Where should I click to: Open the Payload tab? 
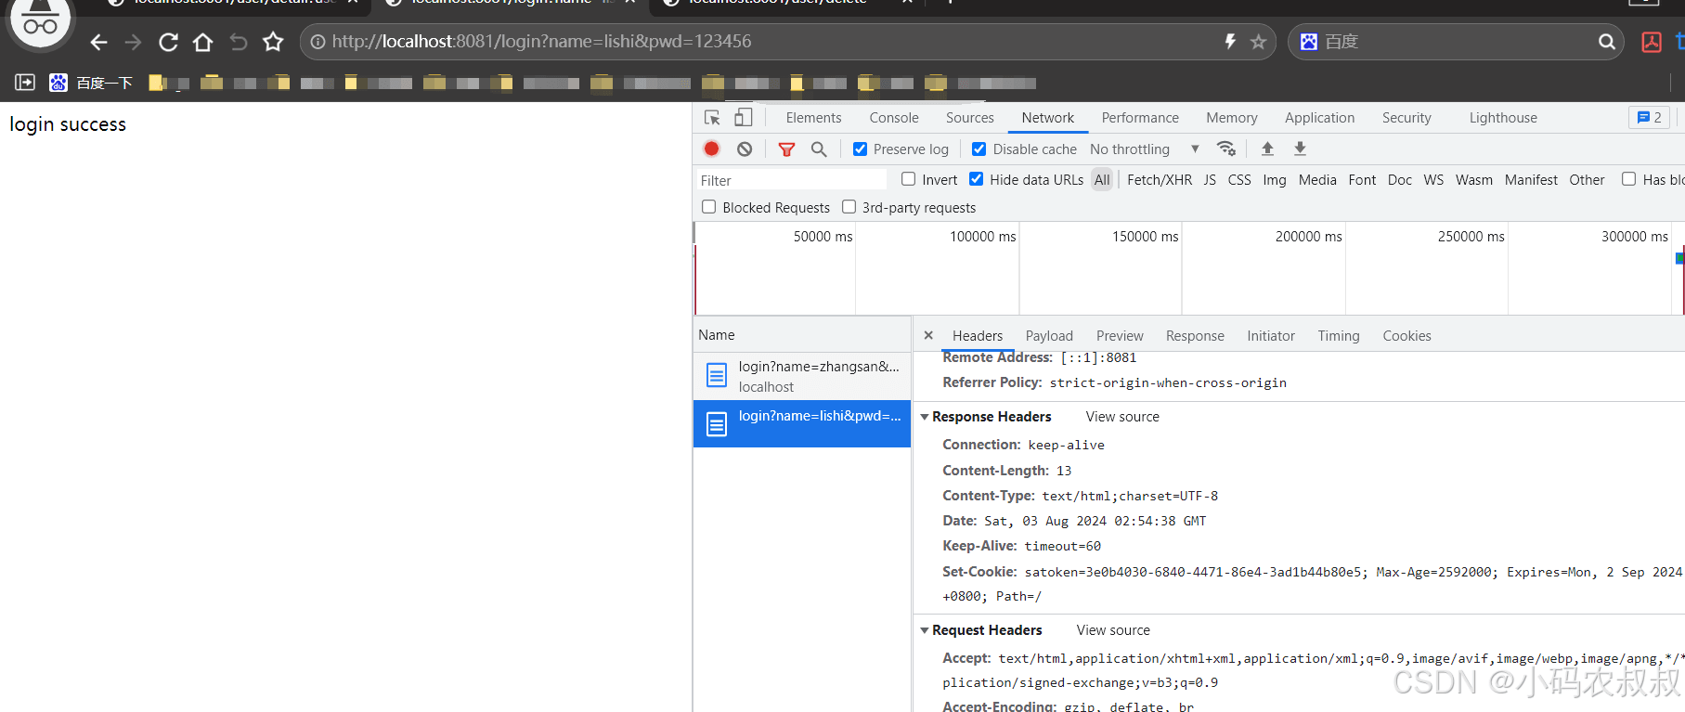1049,336
